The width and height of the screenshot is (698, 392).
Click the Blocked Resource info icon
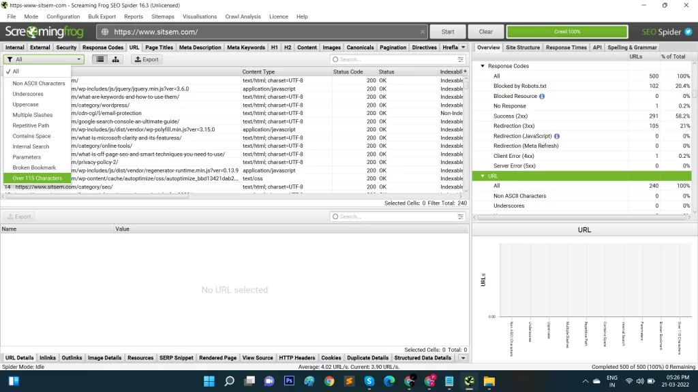point(542,97)
